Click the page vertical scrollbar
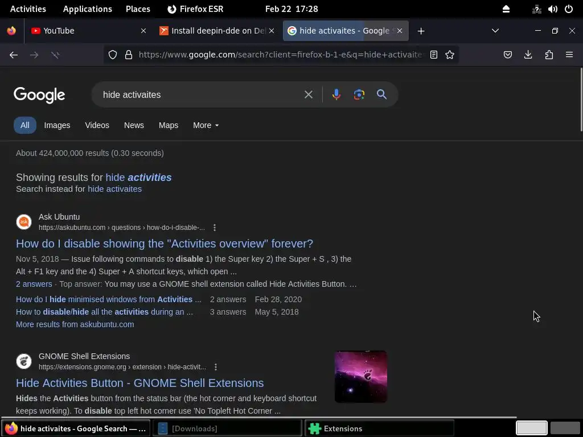 [581, 100]
